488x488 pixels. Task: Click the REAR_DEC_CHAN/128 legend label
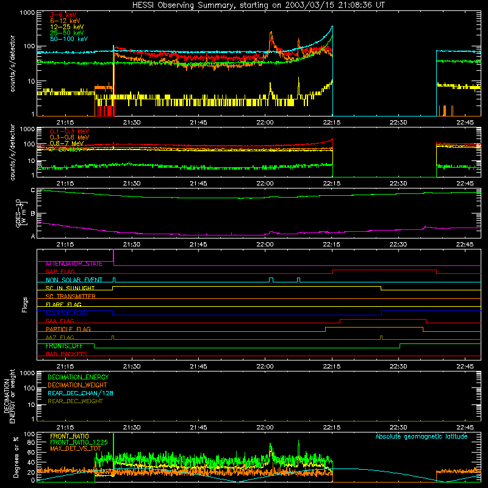tap(81, 393)
